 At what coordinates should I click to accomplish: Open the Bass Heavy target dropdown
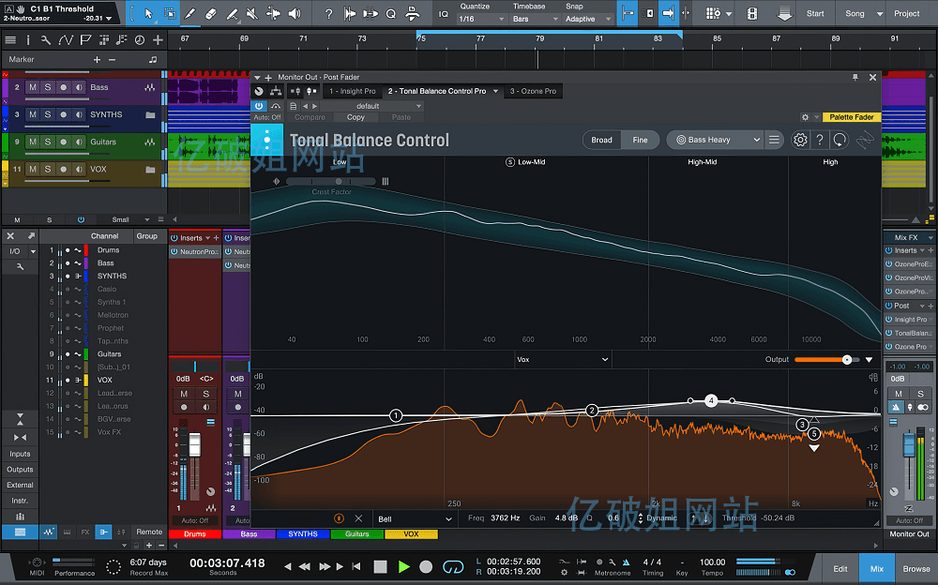point(716,140)
